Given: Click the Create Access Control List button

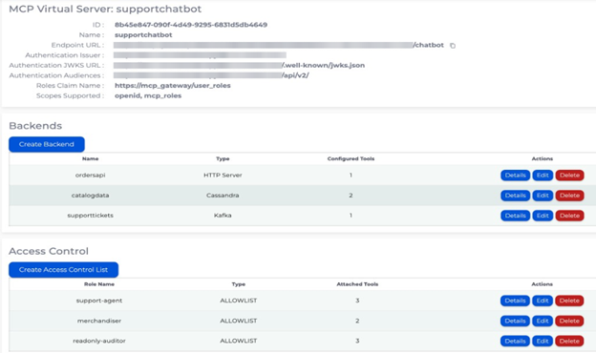Looking at the screenshot, I should tap(63, 270).
